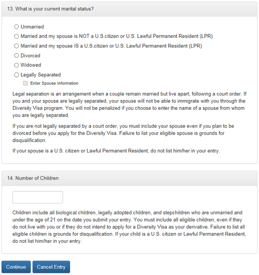Click the paragraph starting "Legal separation is"

point(129,105)
